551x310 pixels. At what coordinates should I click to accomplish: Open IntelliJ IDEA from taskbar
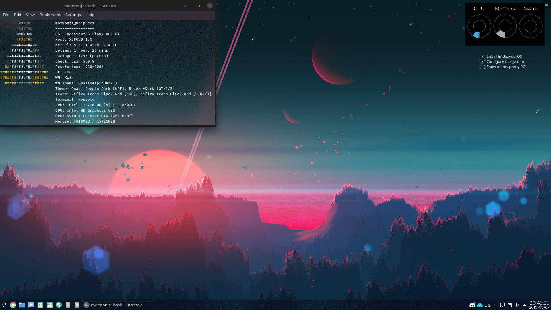tap(40, 305)
